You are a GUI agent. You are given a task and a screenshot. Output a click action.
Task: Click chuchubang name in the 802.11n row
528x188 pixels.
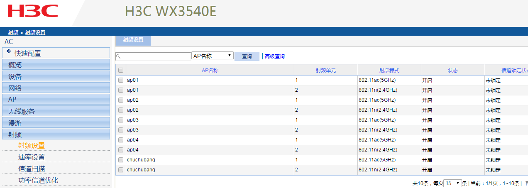141,170
